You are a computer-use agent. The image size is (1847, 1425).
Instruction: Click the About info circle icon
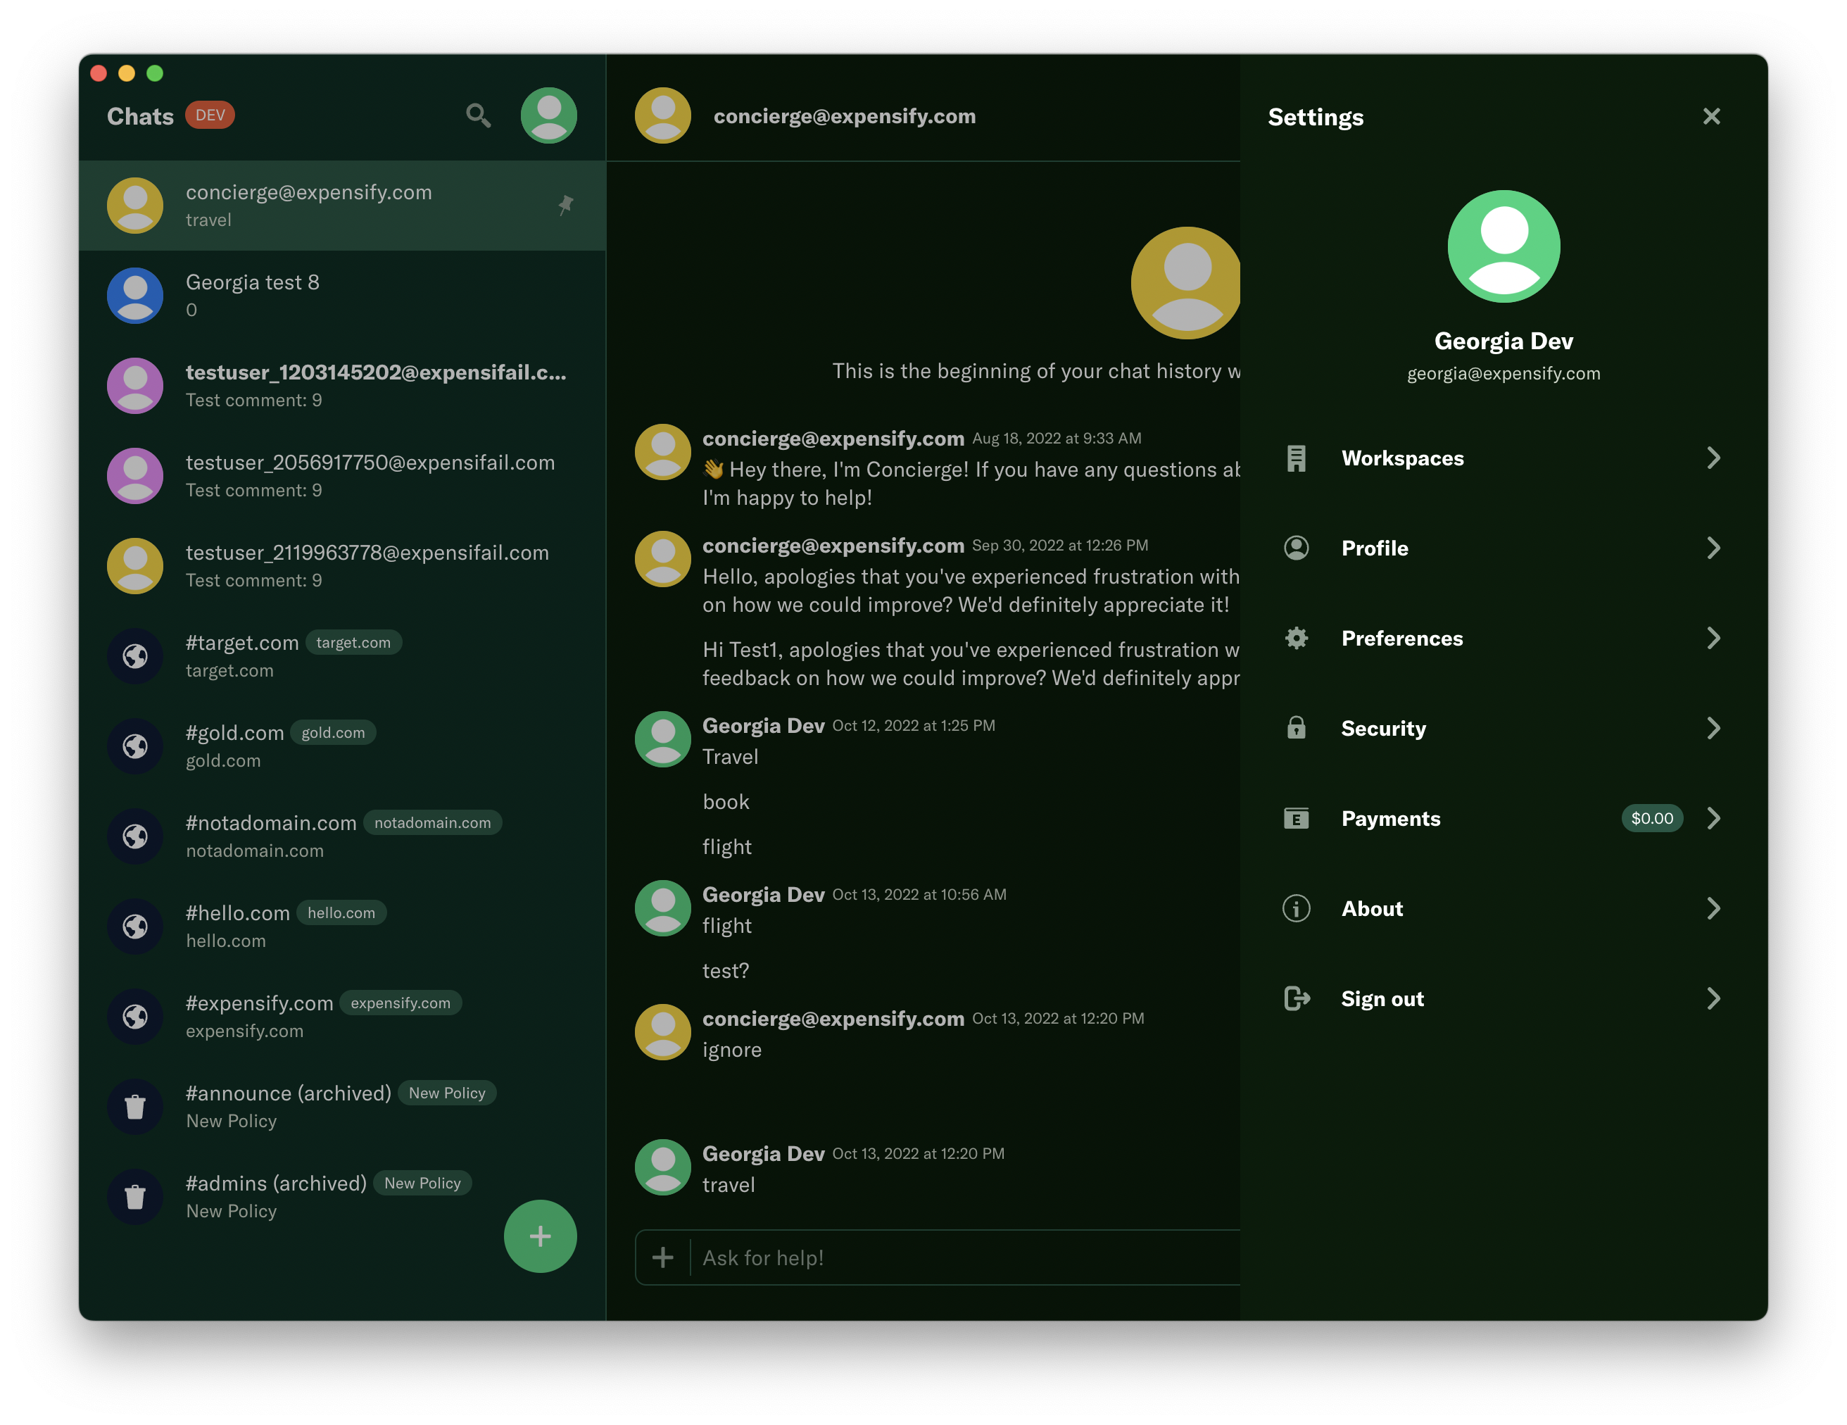[1296, 908]
